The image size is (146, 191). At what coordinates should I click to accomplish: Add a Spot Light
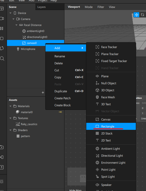(111, 177)
